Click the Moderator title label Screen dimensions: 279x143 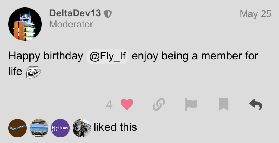71,25
